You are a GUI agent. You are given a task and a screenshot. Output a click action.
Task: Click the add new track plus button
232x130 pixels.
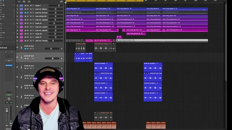click(x=19, y=1)
